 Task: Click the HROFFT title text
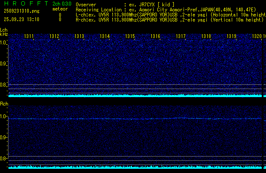(x=25, y=4)
